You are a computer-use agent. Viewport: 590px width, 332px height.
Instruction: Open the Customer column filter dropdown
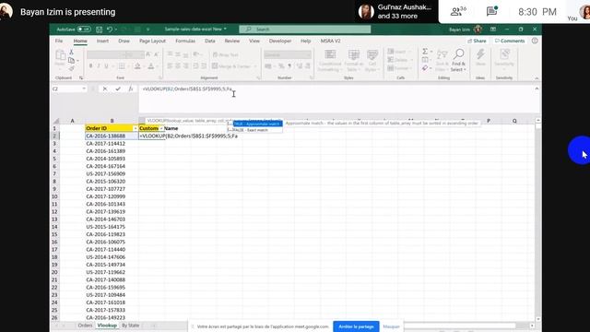pyautogui.click(x=161, y=128)
